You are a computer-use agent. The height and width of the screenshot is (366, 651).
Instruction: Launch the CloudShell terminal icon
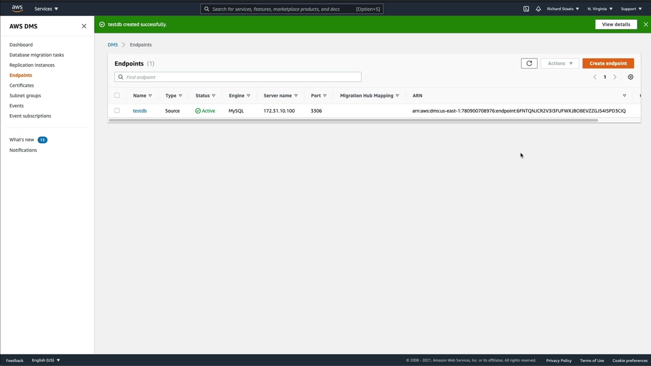click(526, 9)
